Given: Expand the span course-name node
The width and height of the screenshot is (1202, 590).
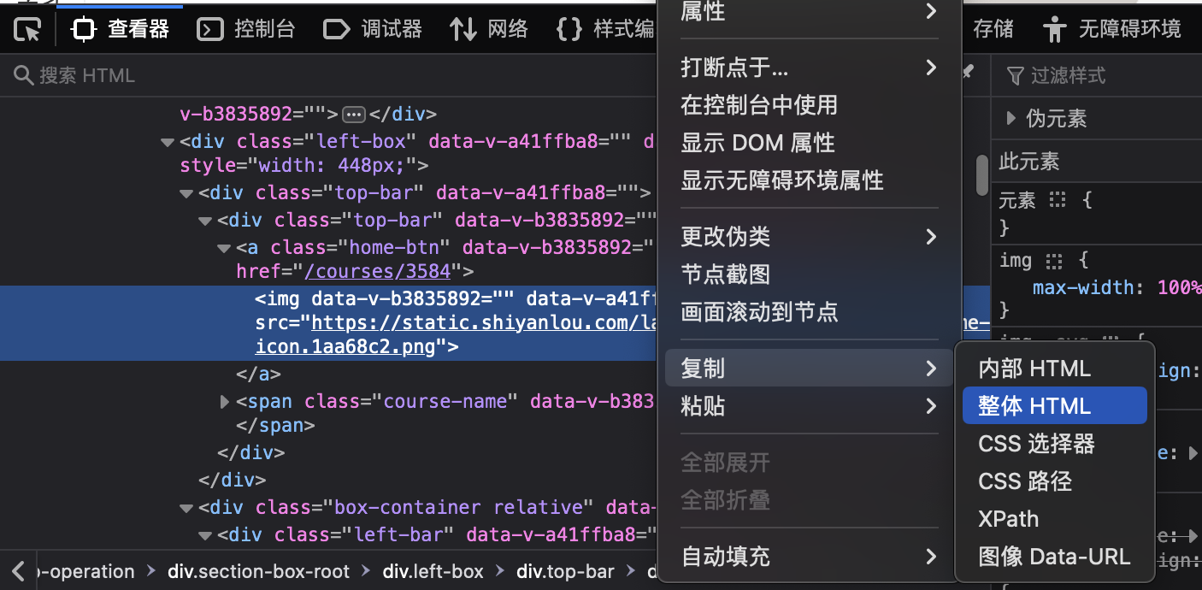Looking at the screenshot, I should click(x=225, y=401).
